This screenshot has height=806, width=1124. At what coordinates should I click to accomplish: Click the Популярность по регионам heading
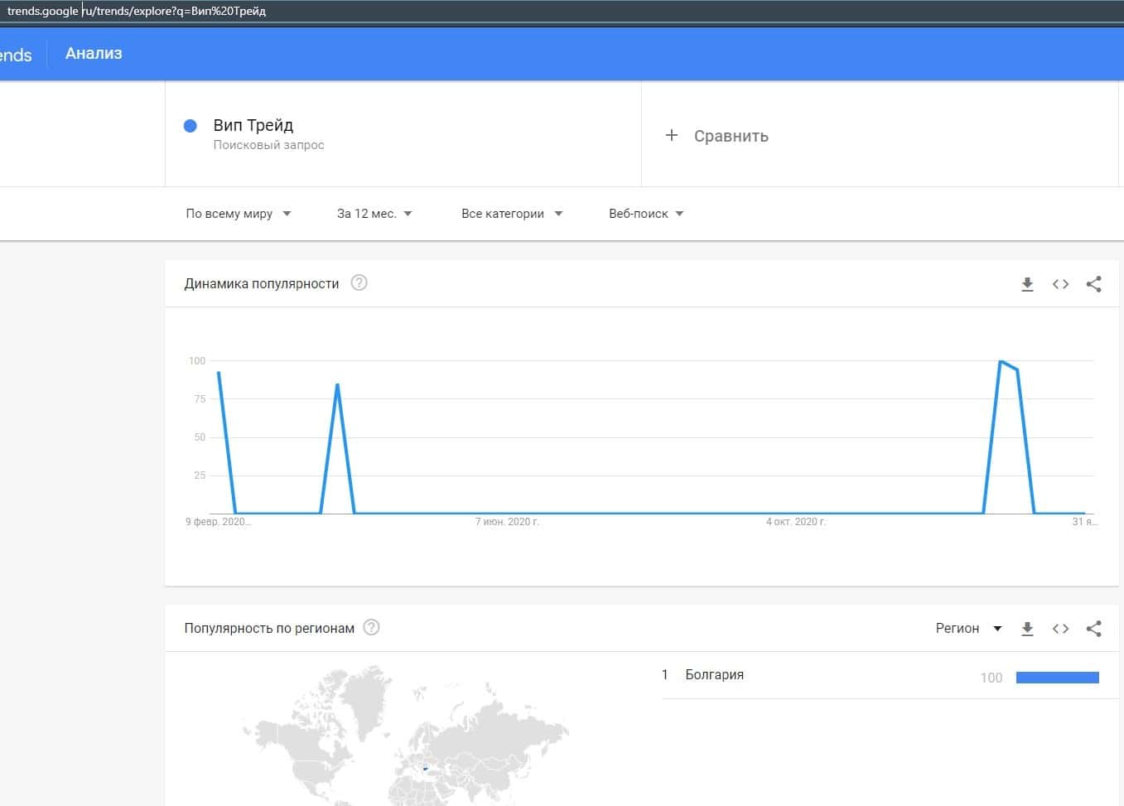(269, 628)
